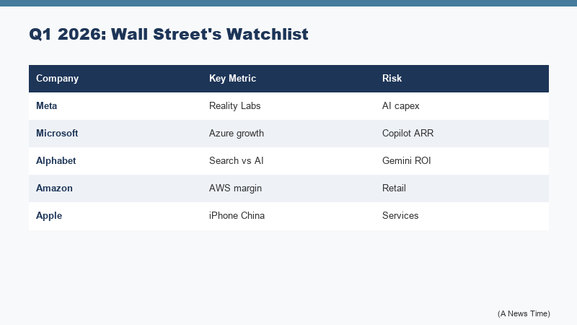
Task: Select the 'Company' column header
Action: click(x=58, y=79)
